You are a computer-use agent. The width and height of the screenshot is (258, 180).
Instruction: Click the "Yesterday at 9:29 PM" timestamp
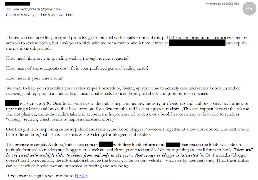pos(222,4)
